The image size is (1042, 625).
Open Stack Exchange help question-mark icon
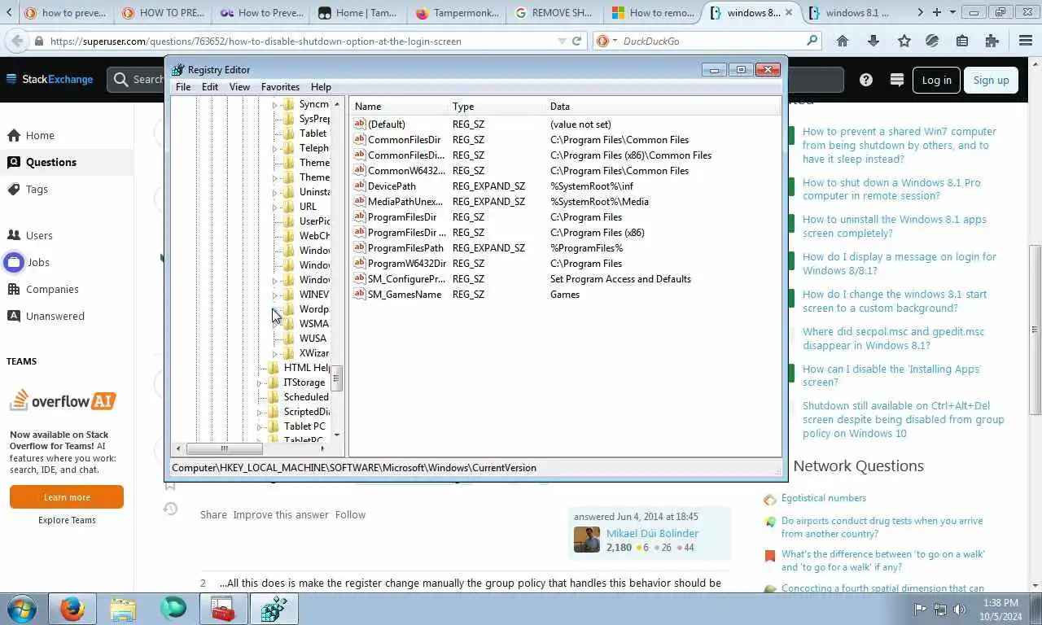[x=866, y=80]
